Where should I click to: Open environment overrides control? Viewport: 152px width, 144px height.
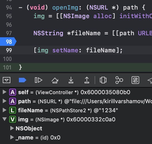(135, 80)
